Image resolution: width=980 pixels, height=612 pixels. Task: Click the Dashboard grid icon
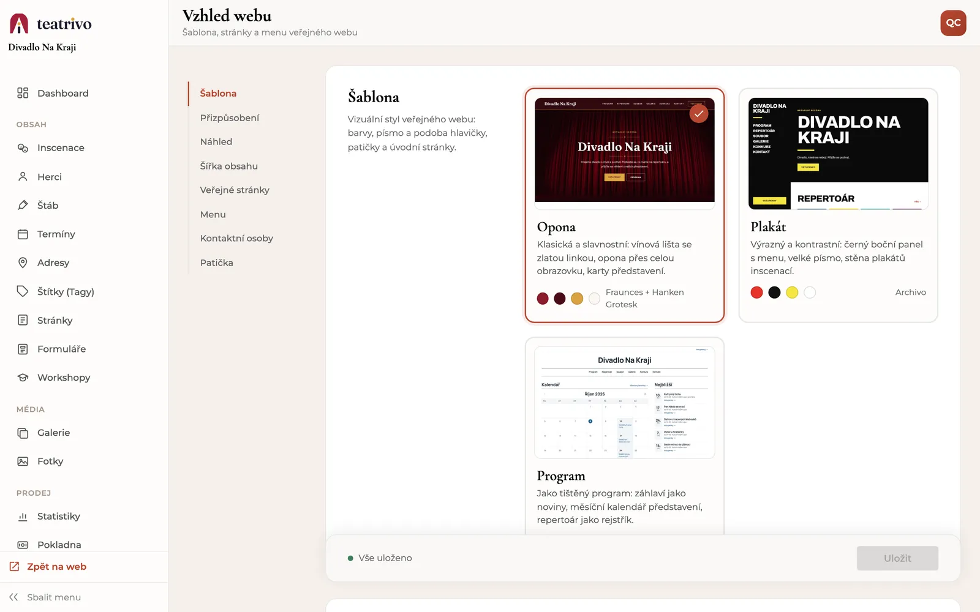(x=23, y=93)
